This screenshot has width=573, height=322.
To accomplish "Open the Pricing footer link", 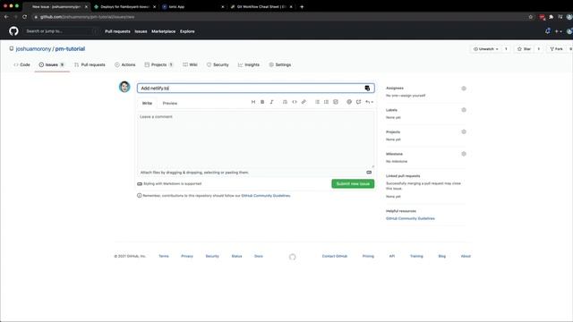I will [x=368, y=257].
